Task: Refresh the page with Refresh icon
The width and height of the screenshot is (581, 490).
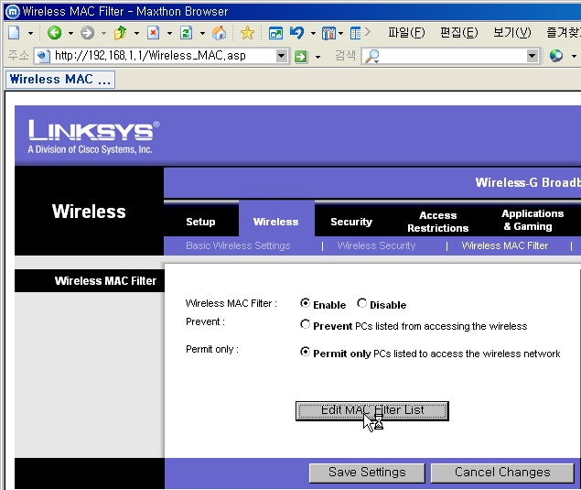Action: [x=186, y=33]
